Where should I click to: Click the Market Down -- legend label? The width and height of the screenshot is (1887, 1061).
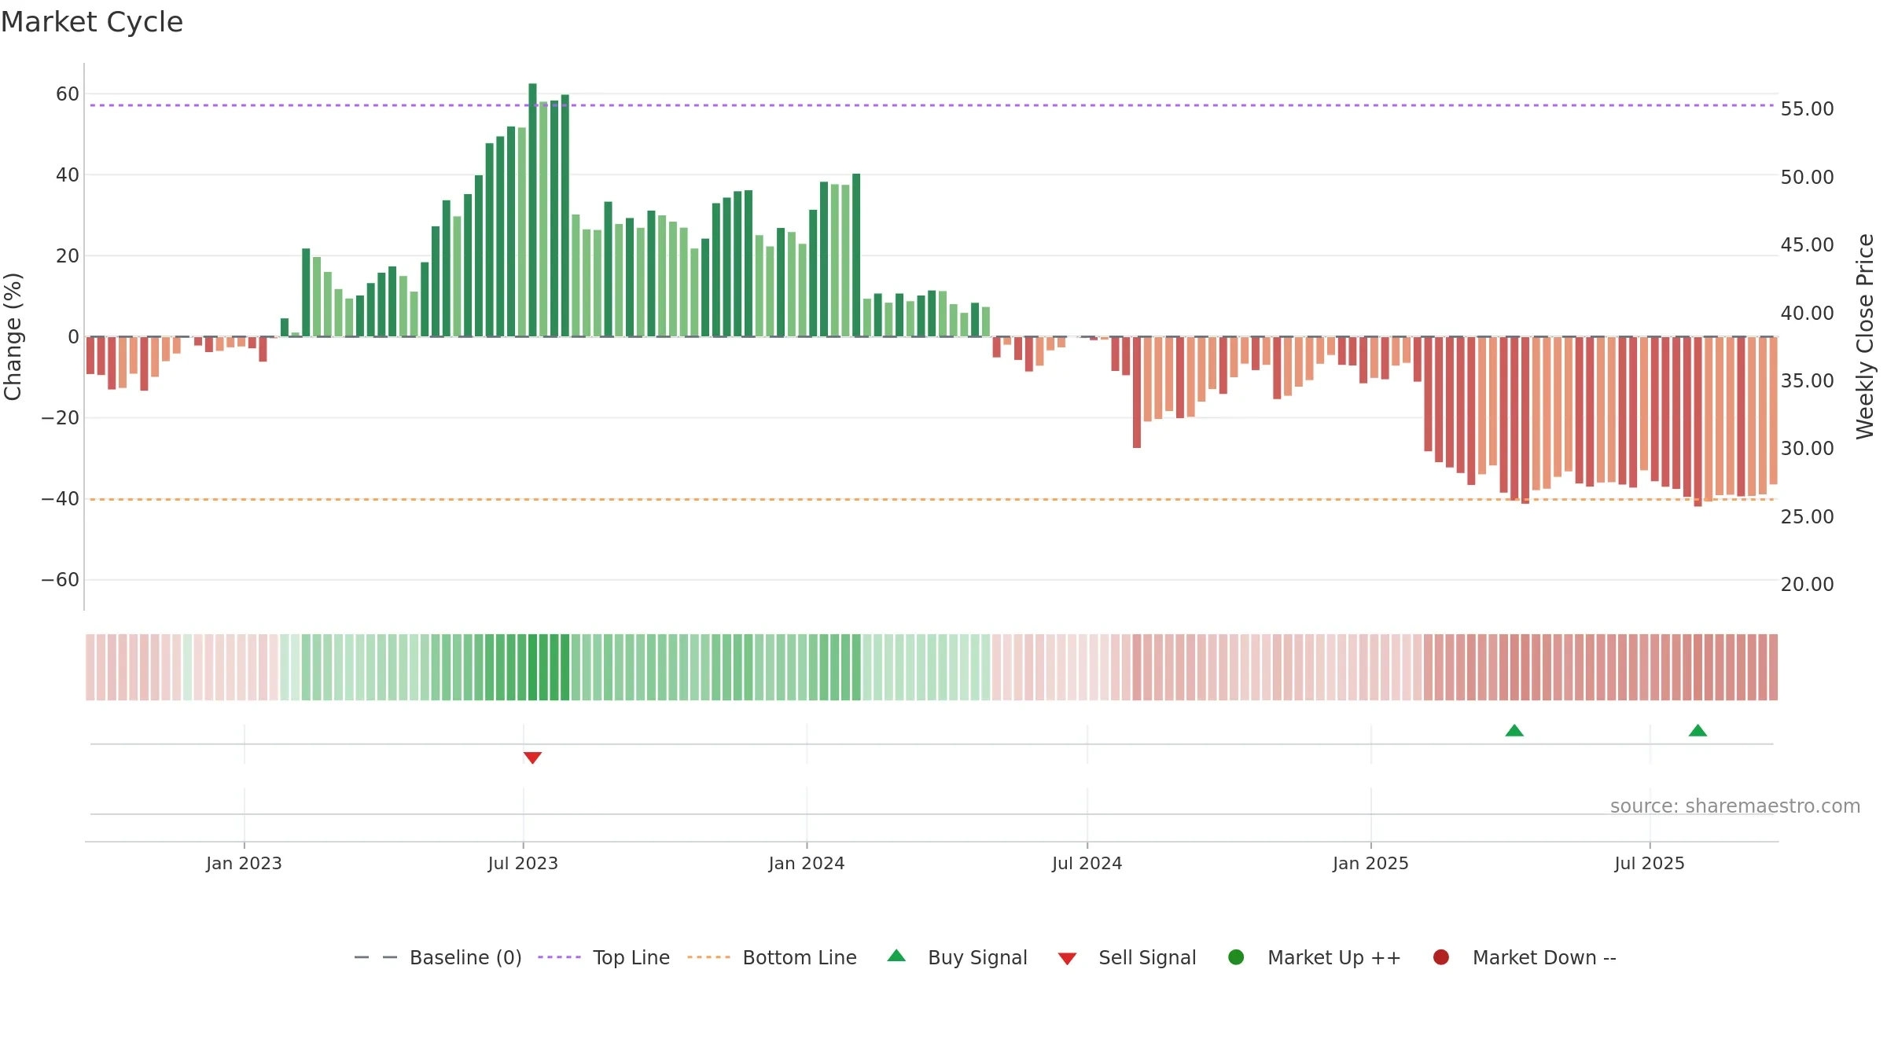tap(1544, 958)
